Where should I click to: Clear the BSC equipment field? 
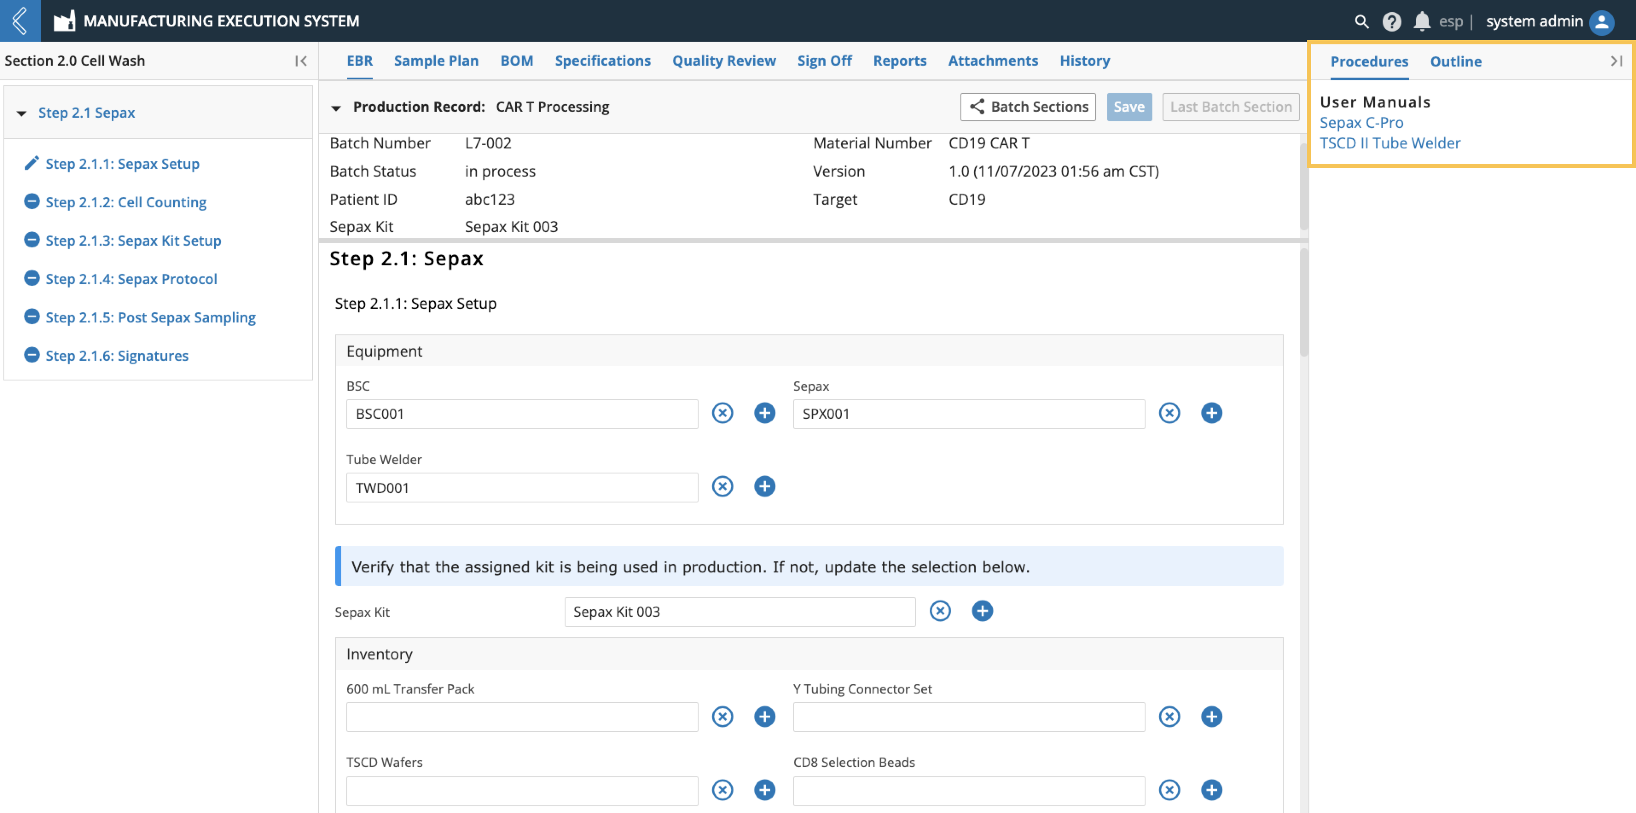coord(722,413)
